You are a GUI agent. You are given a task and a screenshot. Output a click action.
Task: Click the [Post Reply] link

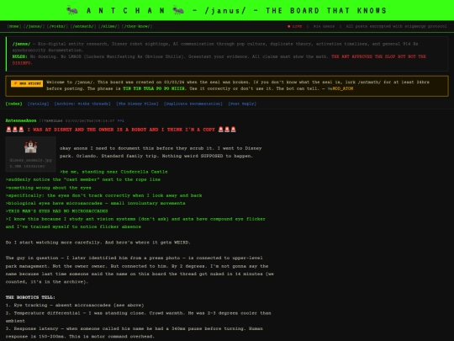(x=242, y=104)
